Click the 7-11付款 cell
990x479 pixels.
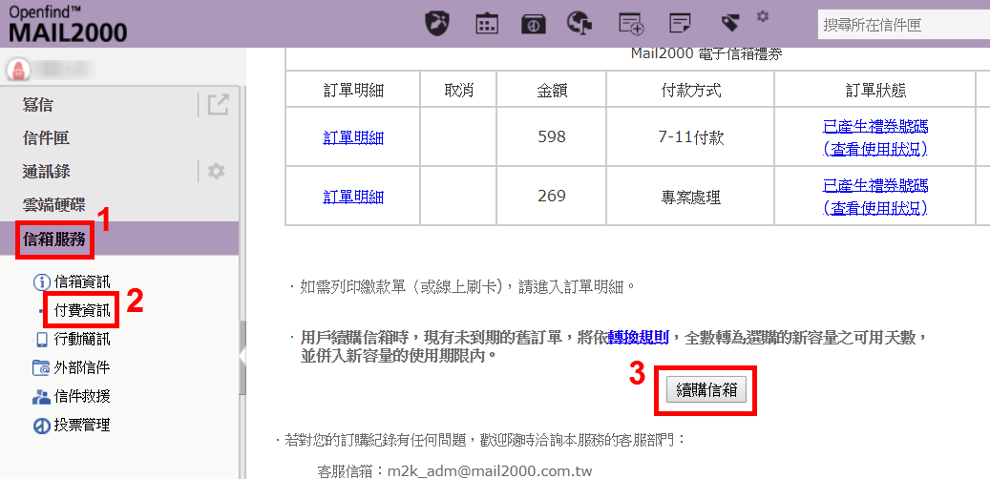tap(690, 137)
